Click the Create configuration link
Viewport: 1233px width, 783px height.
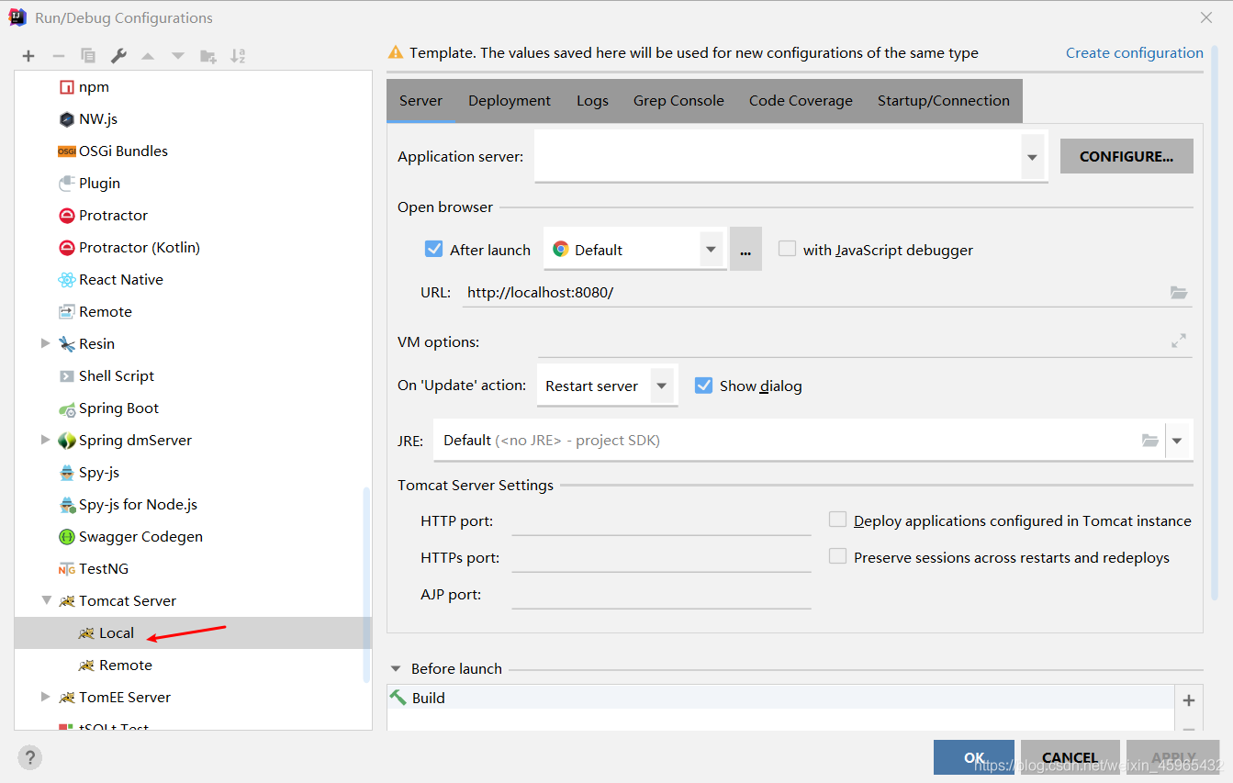pos(1135,53)
